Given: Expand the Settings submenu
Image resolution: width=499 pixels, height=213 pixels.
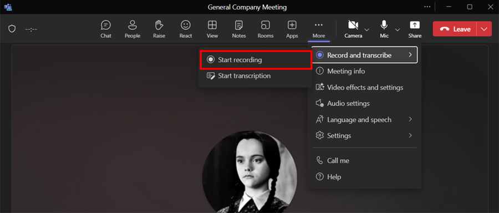Looking at the screenshot, I should pos(364,136).
